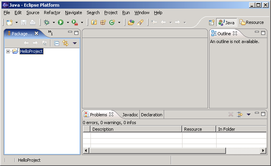
Task: Click Package Explorer Forward arrow
Action: (35, 43)
